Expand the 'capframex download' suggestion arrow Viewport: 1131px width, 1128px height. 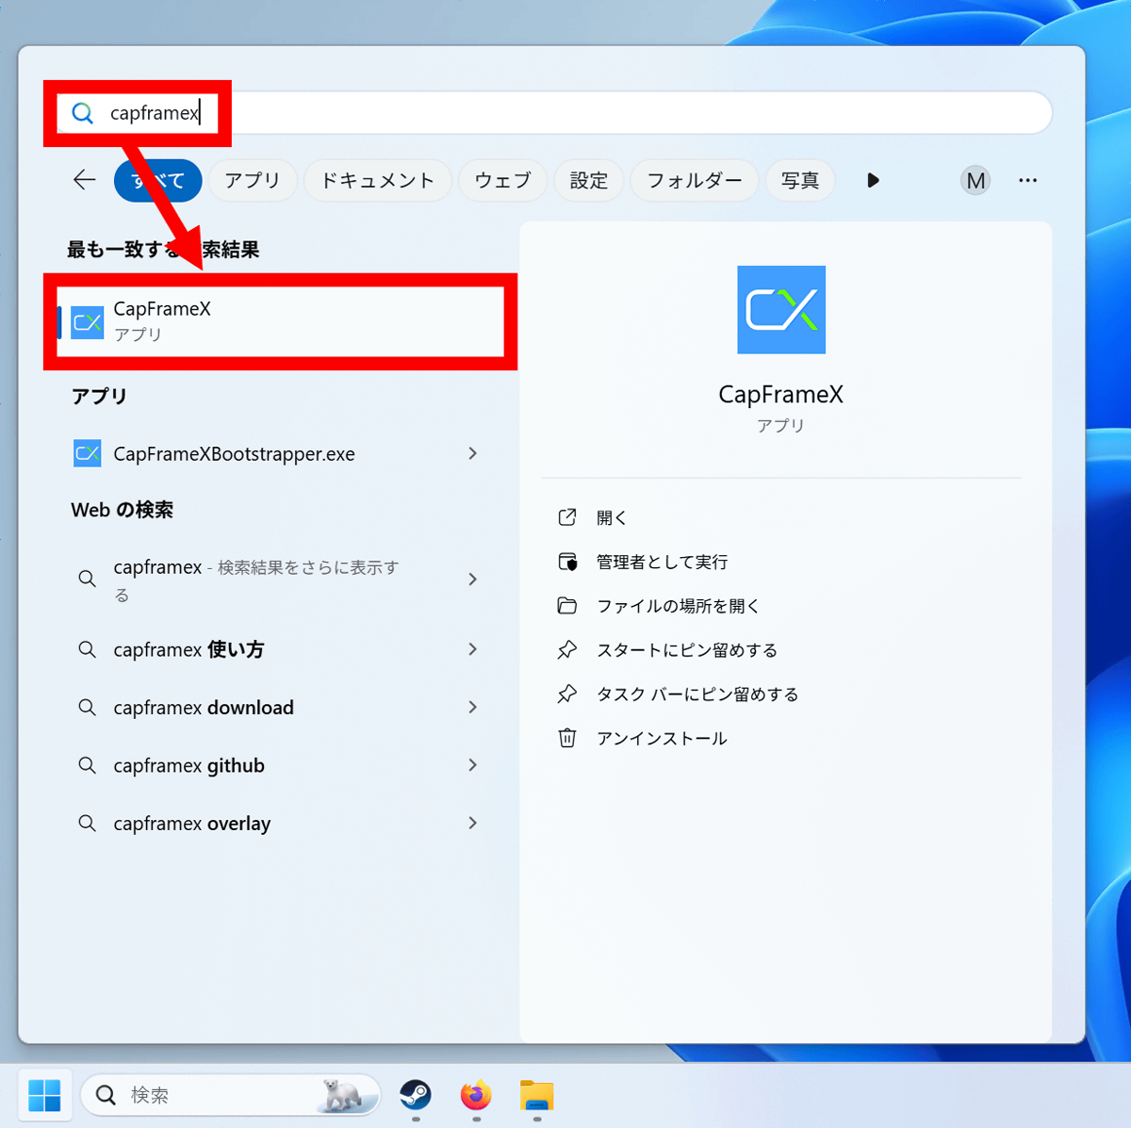tap(472, 708)
